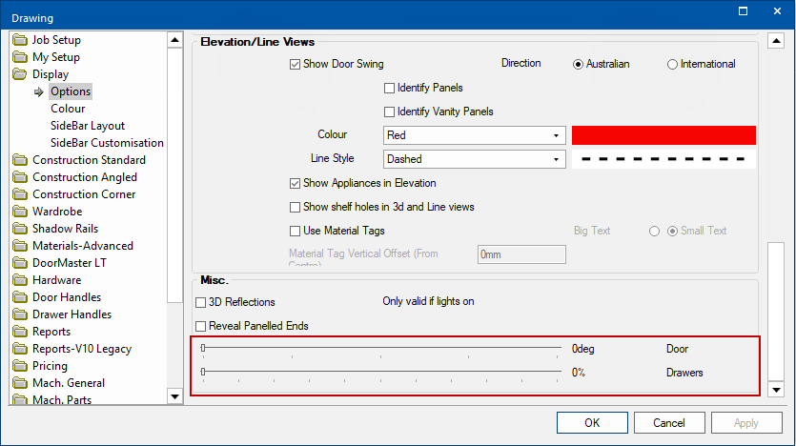
Task: Click the Reports folder icon
Action: coord(20,332)
